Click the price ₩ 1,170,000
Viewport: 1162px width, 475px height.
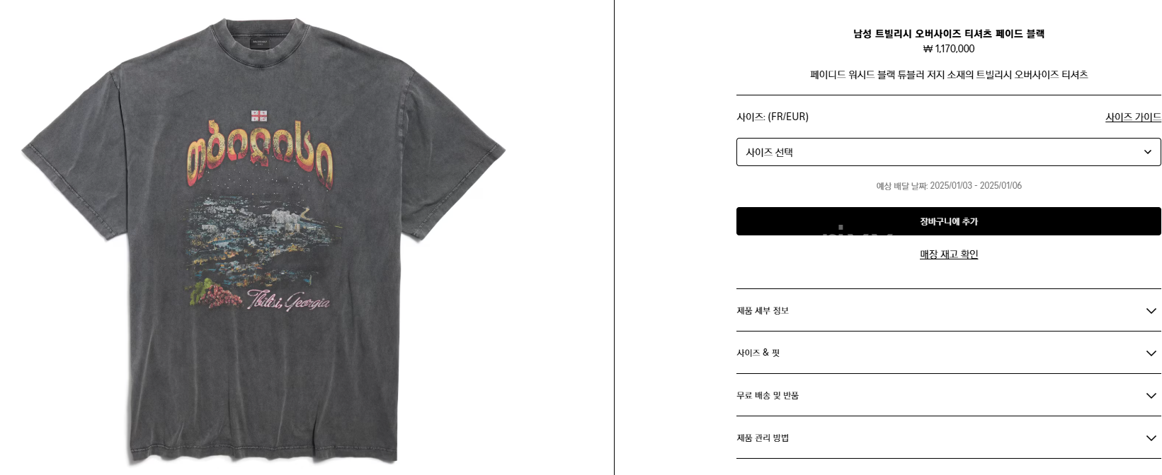tap(949, 49)
